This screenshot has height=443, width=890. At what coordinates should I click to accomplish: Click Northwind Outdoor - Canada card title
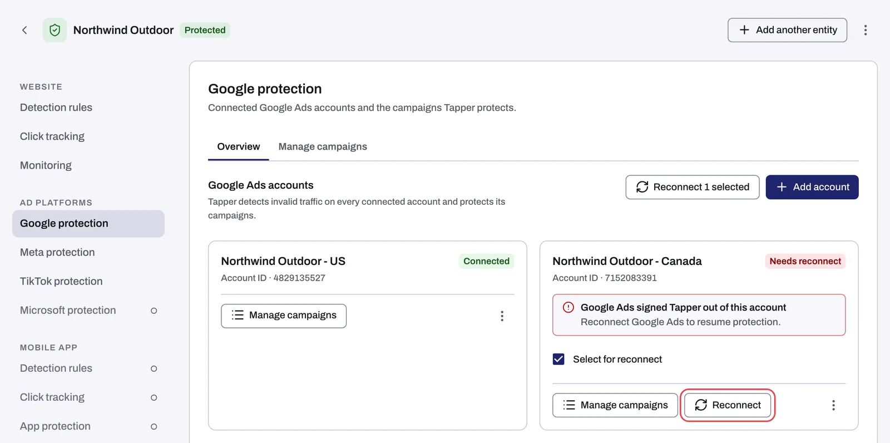tap(627, 261)
